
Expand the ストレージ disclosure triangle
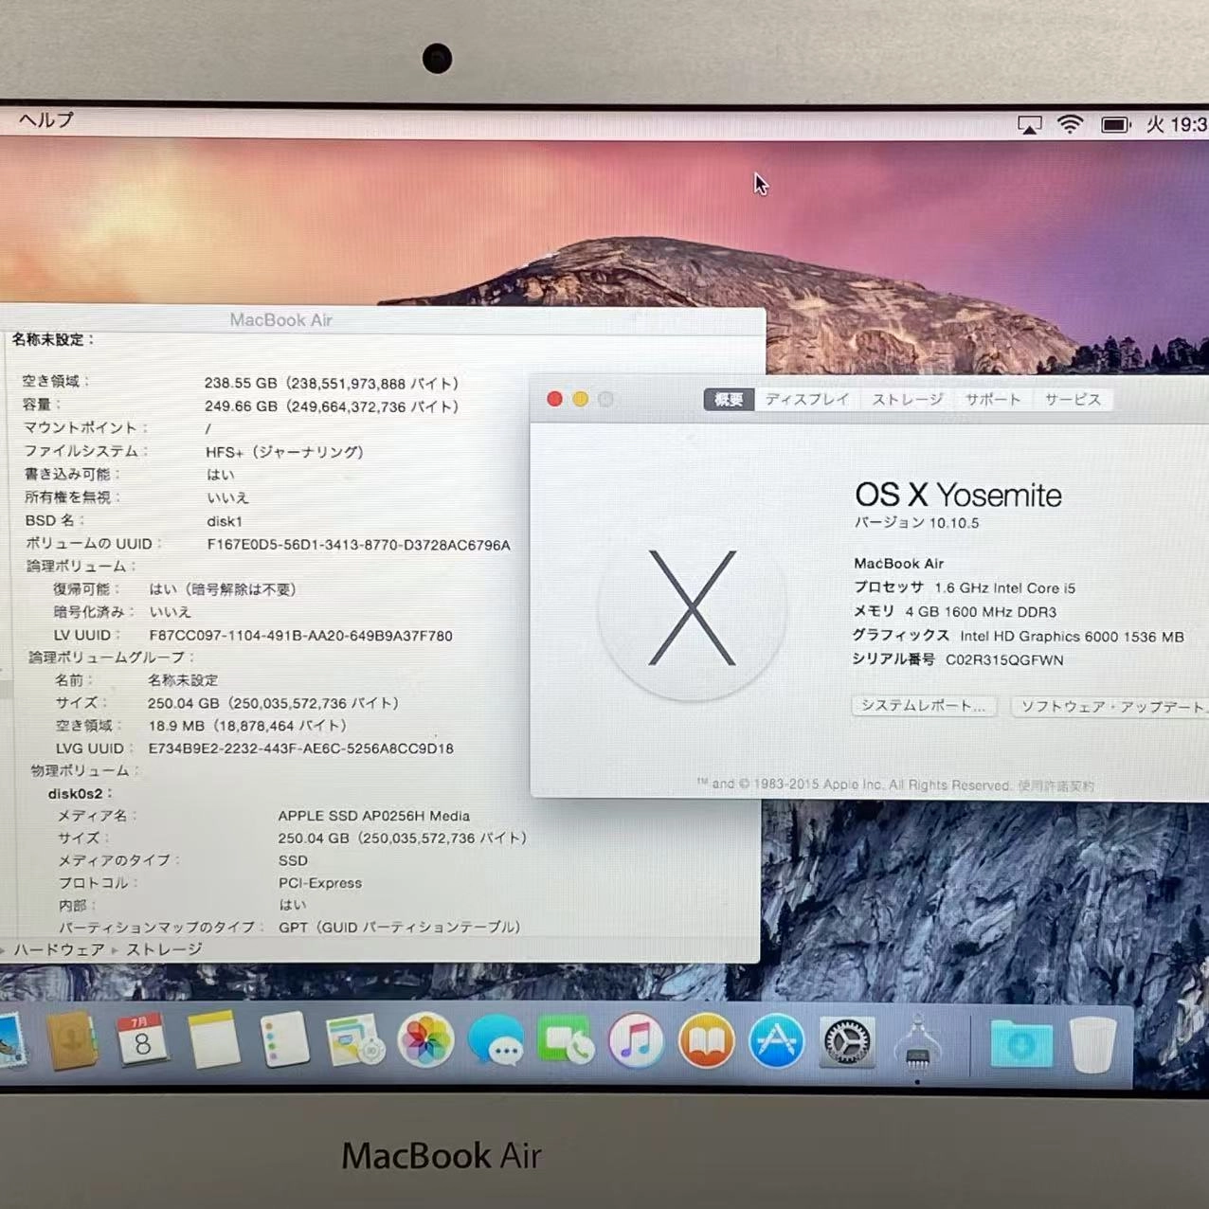pyautogui.click(x=116, y=949)
